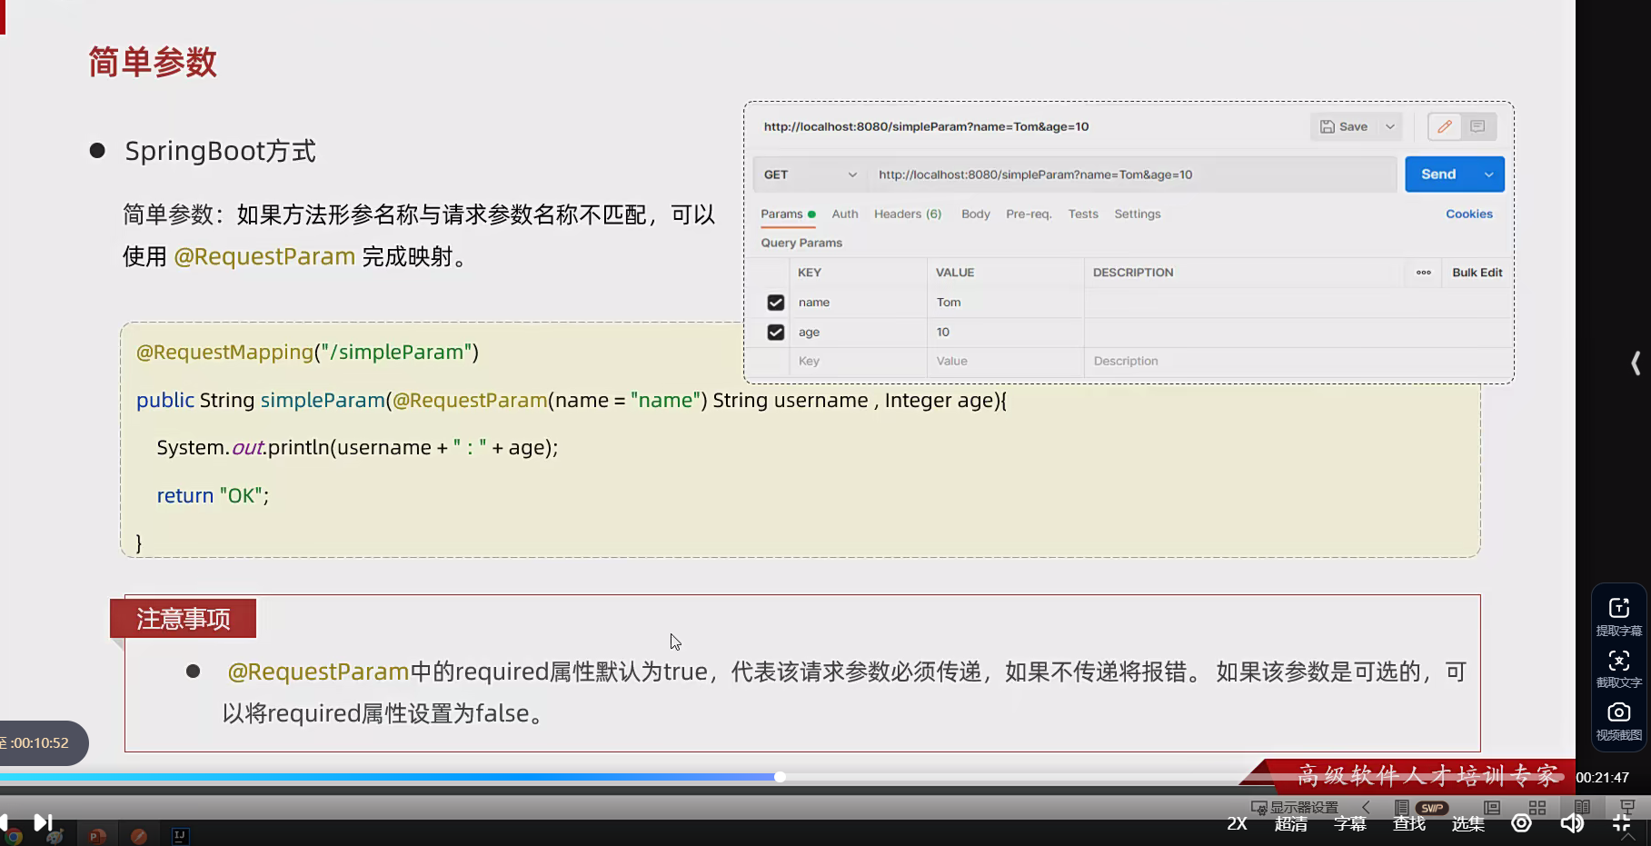1651x846 pixels.
Task: Open the three-dot column options icon
Action: point(1424,273)
